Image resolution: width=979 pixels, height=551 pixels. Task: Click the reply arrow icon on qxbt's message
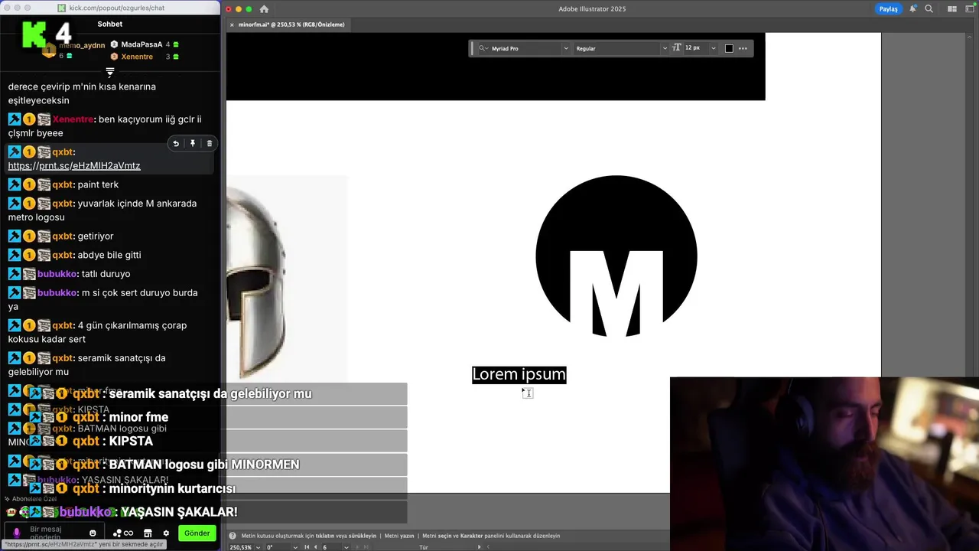click(176, 144)
